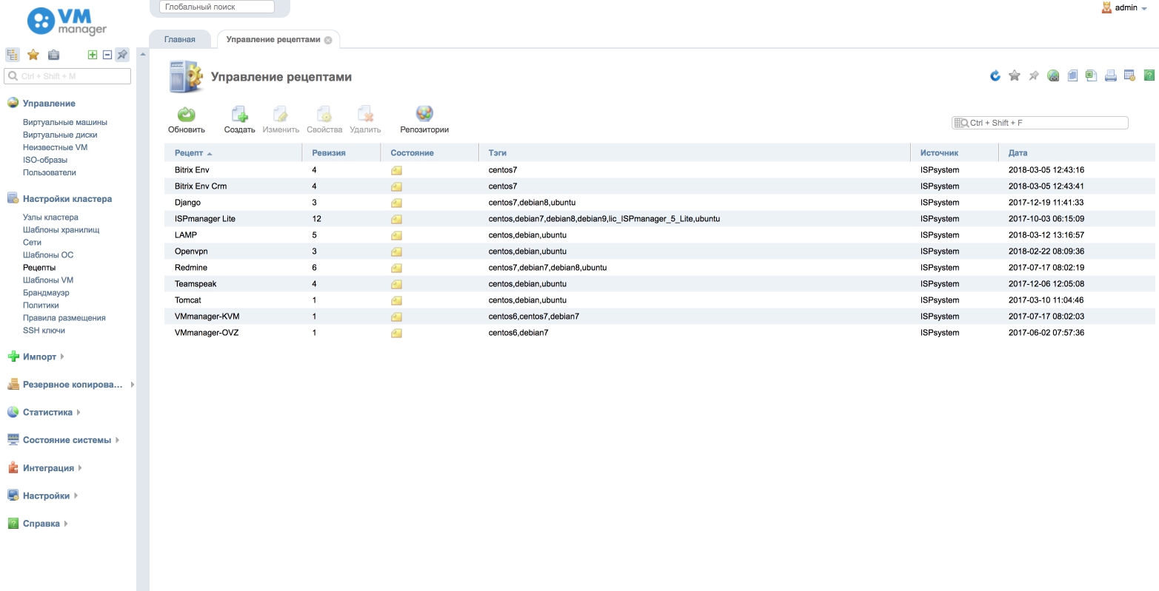This screenshot has height=591, width=1159.
Task: Toggle the tree view icon in sidebar
Action: tap(13, 55)
